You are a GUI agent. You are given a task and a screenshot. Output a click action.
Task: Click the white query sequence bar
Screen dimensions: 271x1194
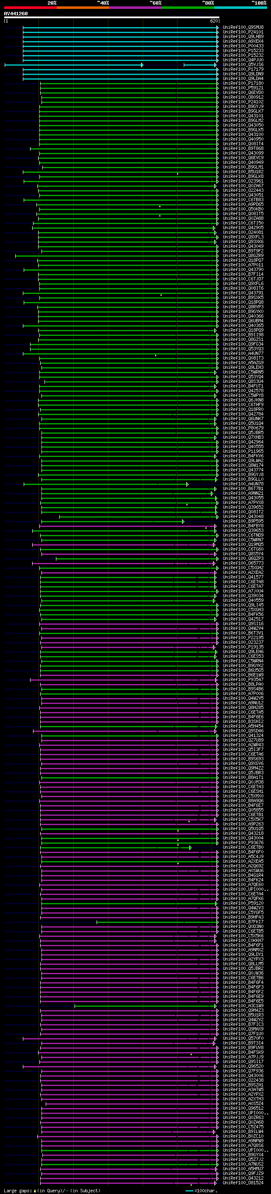tap(112, 17)
